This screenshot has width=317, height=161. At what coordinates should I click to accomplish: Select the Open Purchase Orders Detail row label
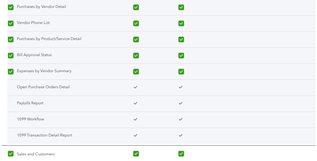point(43,87)
